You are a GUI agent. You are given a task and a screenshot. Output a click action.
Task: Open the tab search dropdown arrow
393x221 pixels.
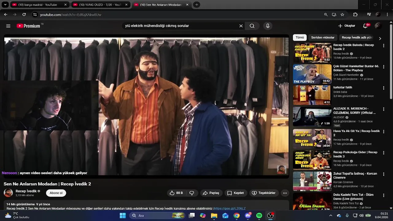click(x=5, y=5)
